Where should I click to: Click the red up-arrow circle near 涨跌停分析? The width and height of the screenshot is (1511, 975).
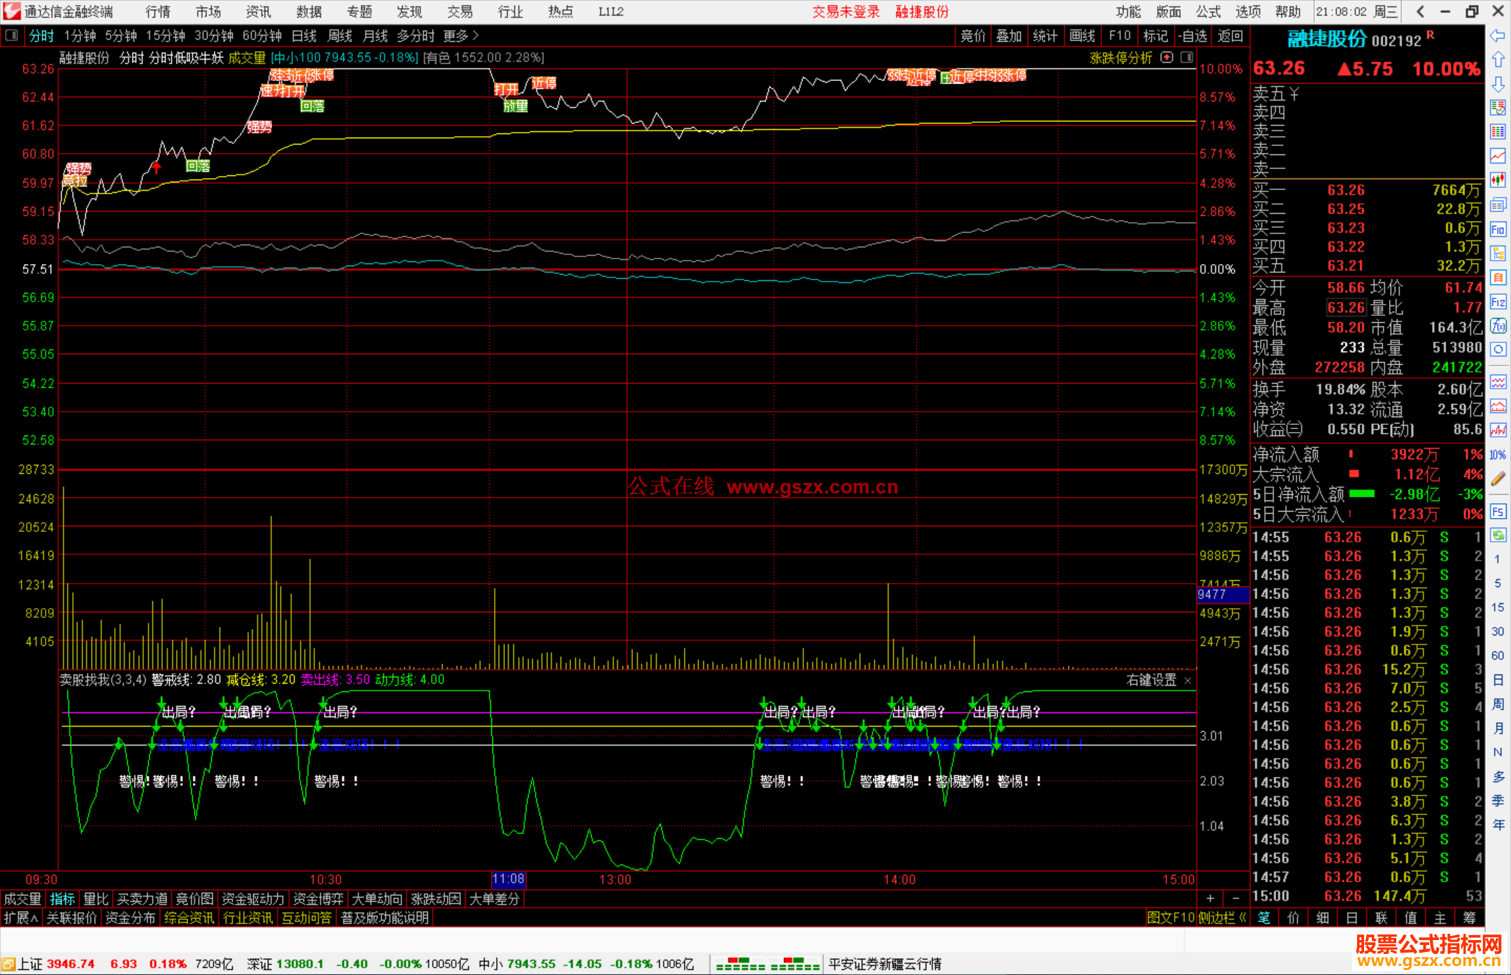(1167, 57)
